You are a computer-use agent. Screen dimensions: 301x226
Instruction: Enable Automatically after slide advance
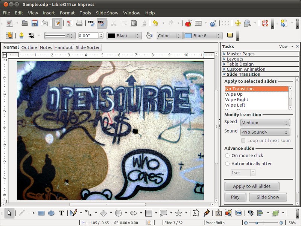coord(227,163)
